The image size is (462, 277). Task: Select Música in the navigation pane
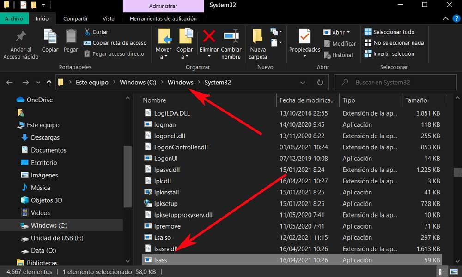36,188
